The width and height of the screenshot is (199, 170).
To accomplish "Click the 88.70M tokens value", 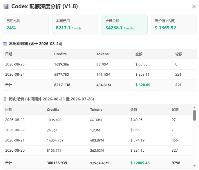I will (x=102, y=64).
